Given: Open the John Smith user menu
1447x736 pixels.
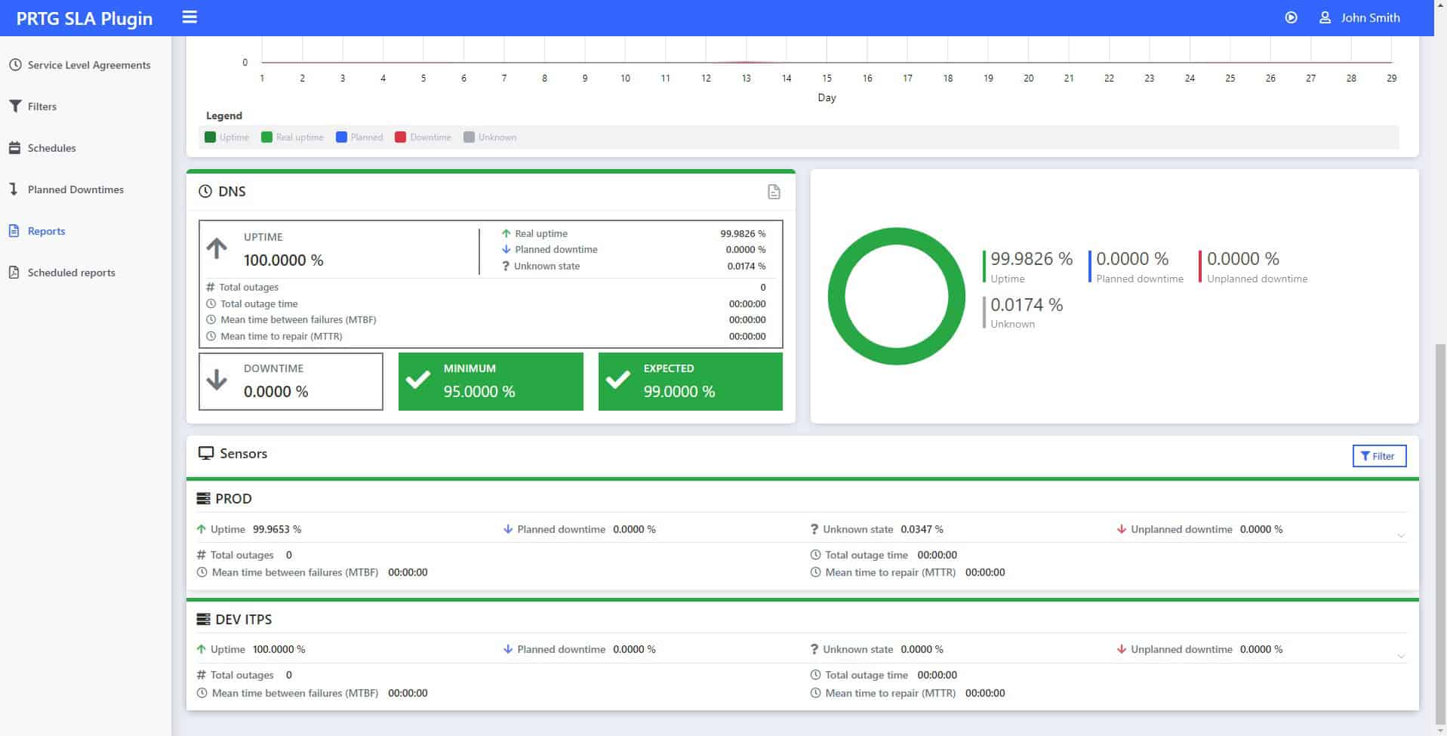Looking at the screenshot, I should click(x=1359, y=17).
